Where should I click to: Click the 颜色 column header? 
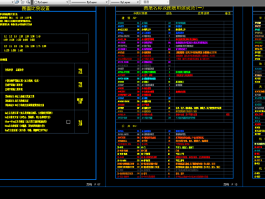point(169,13)
